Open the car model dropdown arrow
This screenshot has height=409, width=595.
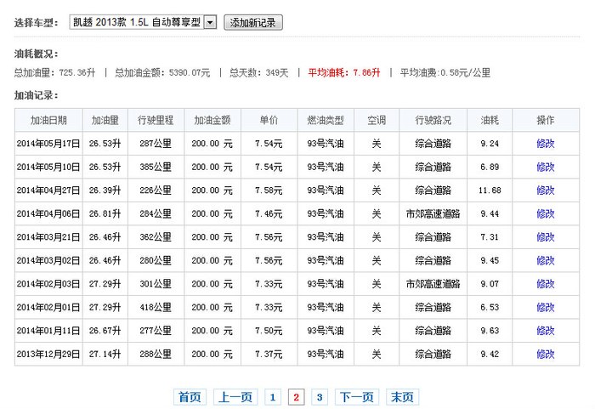[x=211, y=23]
